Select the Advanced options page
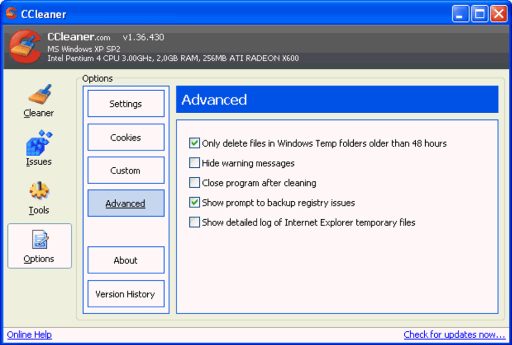512x345 pixels. (x=126, y=203)
